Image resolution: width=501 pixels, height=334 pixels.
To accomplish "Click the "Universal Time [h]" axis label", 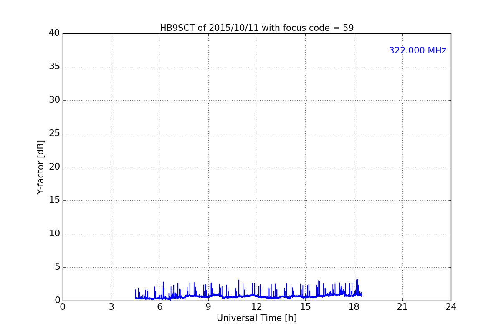I will click(x=257, y=318).
